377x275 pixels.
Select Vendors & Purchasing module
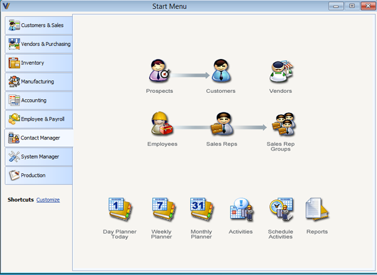(x=39, y=44)
